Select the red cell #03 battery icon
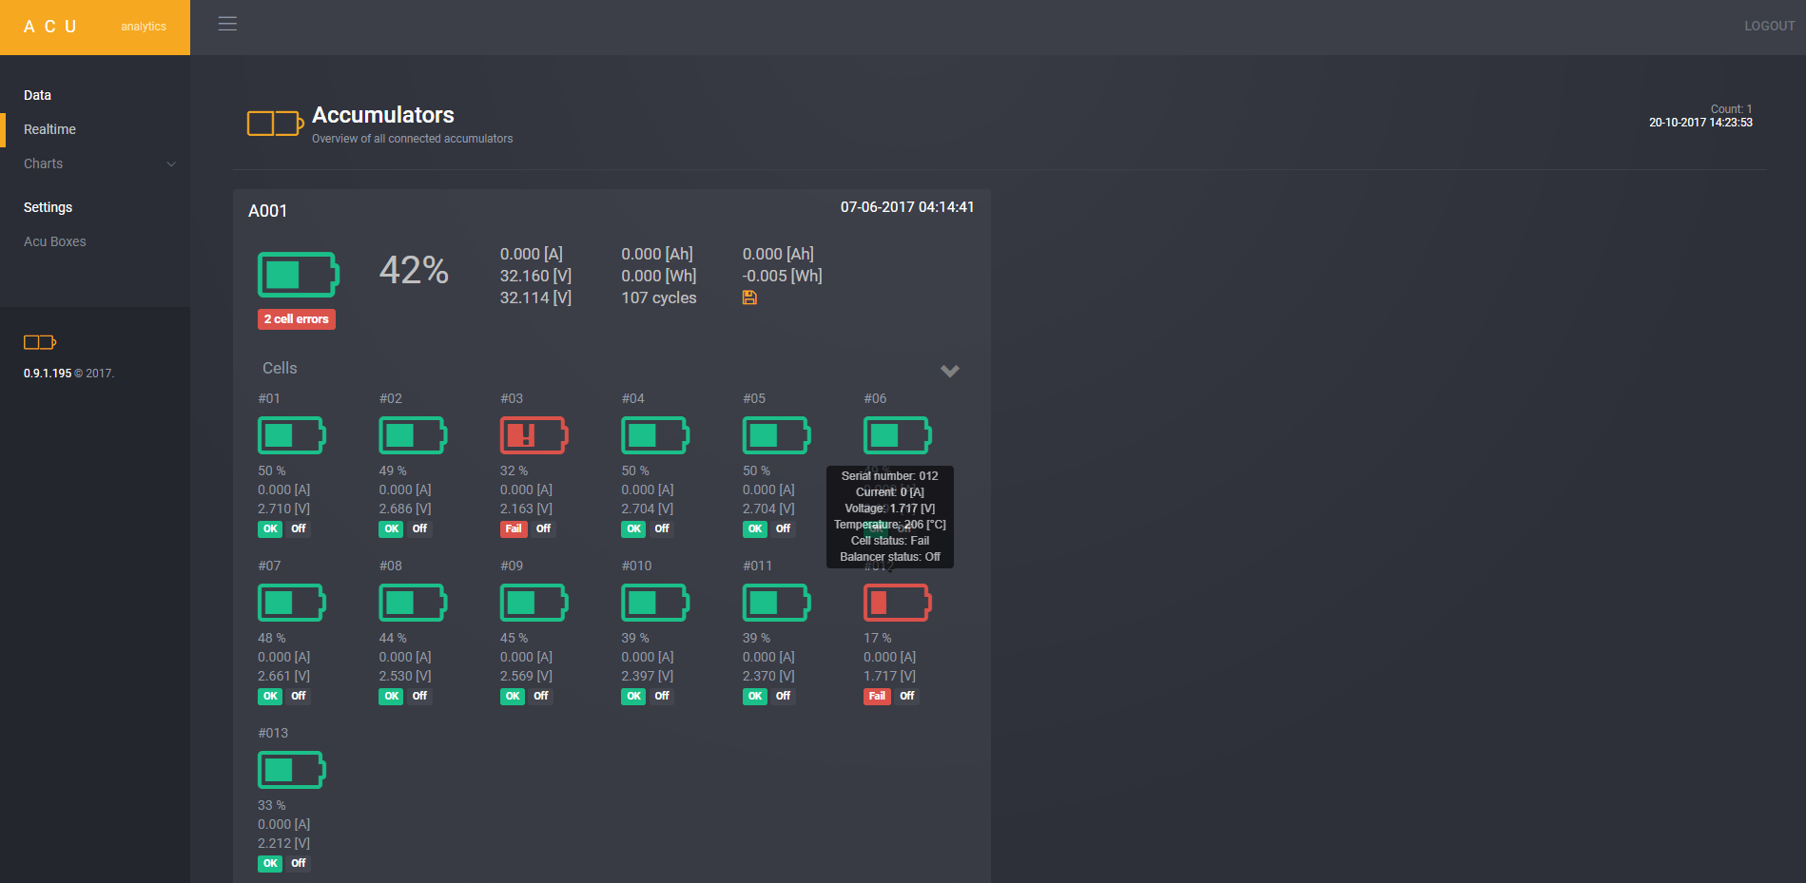 pos(534,435)
